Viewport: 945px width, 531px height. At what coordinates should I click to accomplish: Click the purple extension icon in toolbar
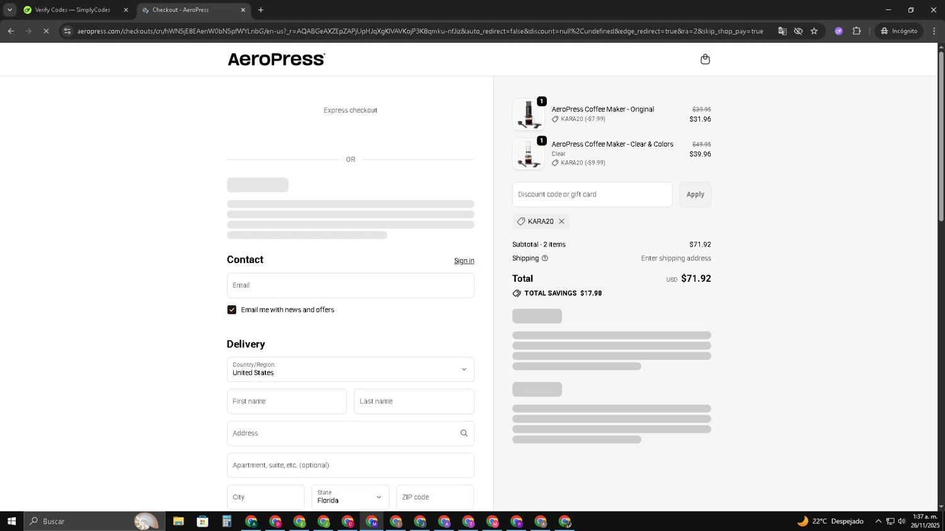coord(839,31)
